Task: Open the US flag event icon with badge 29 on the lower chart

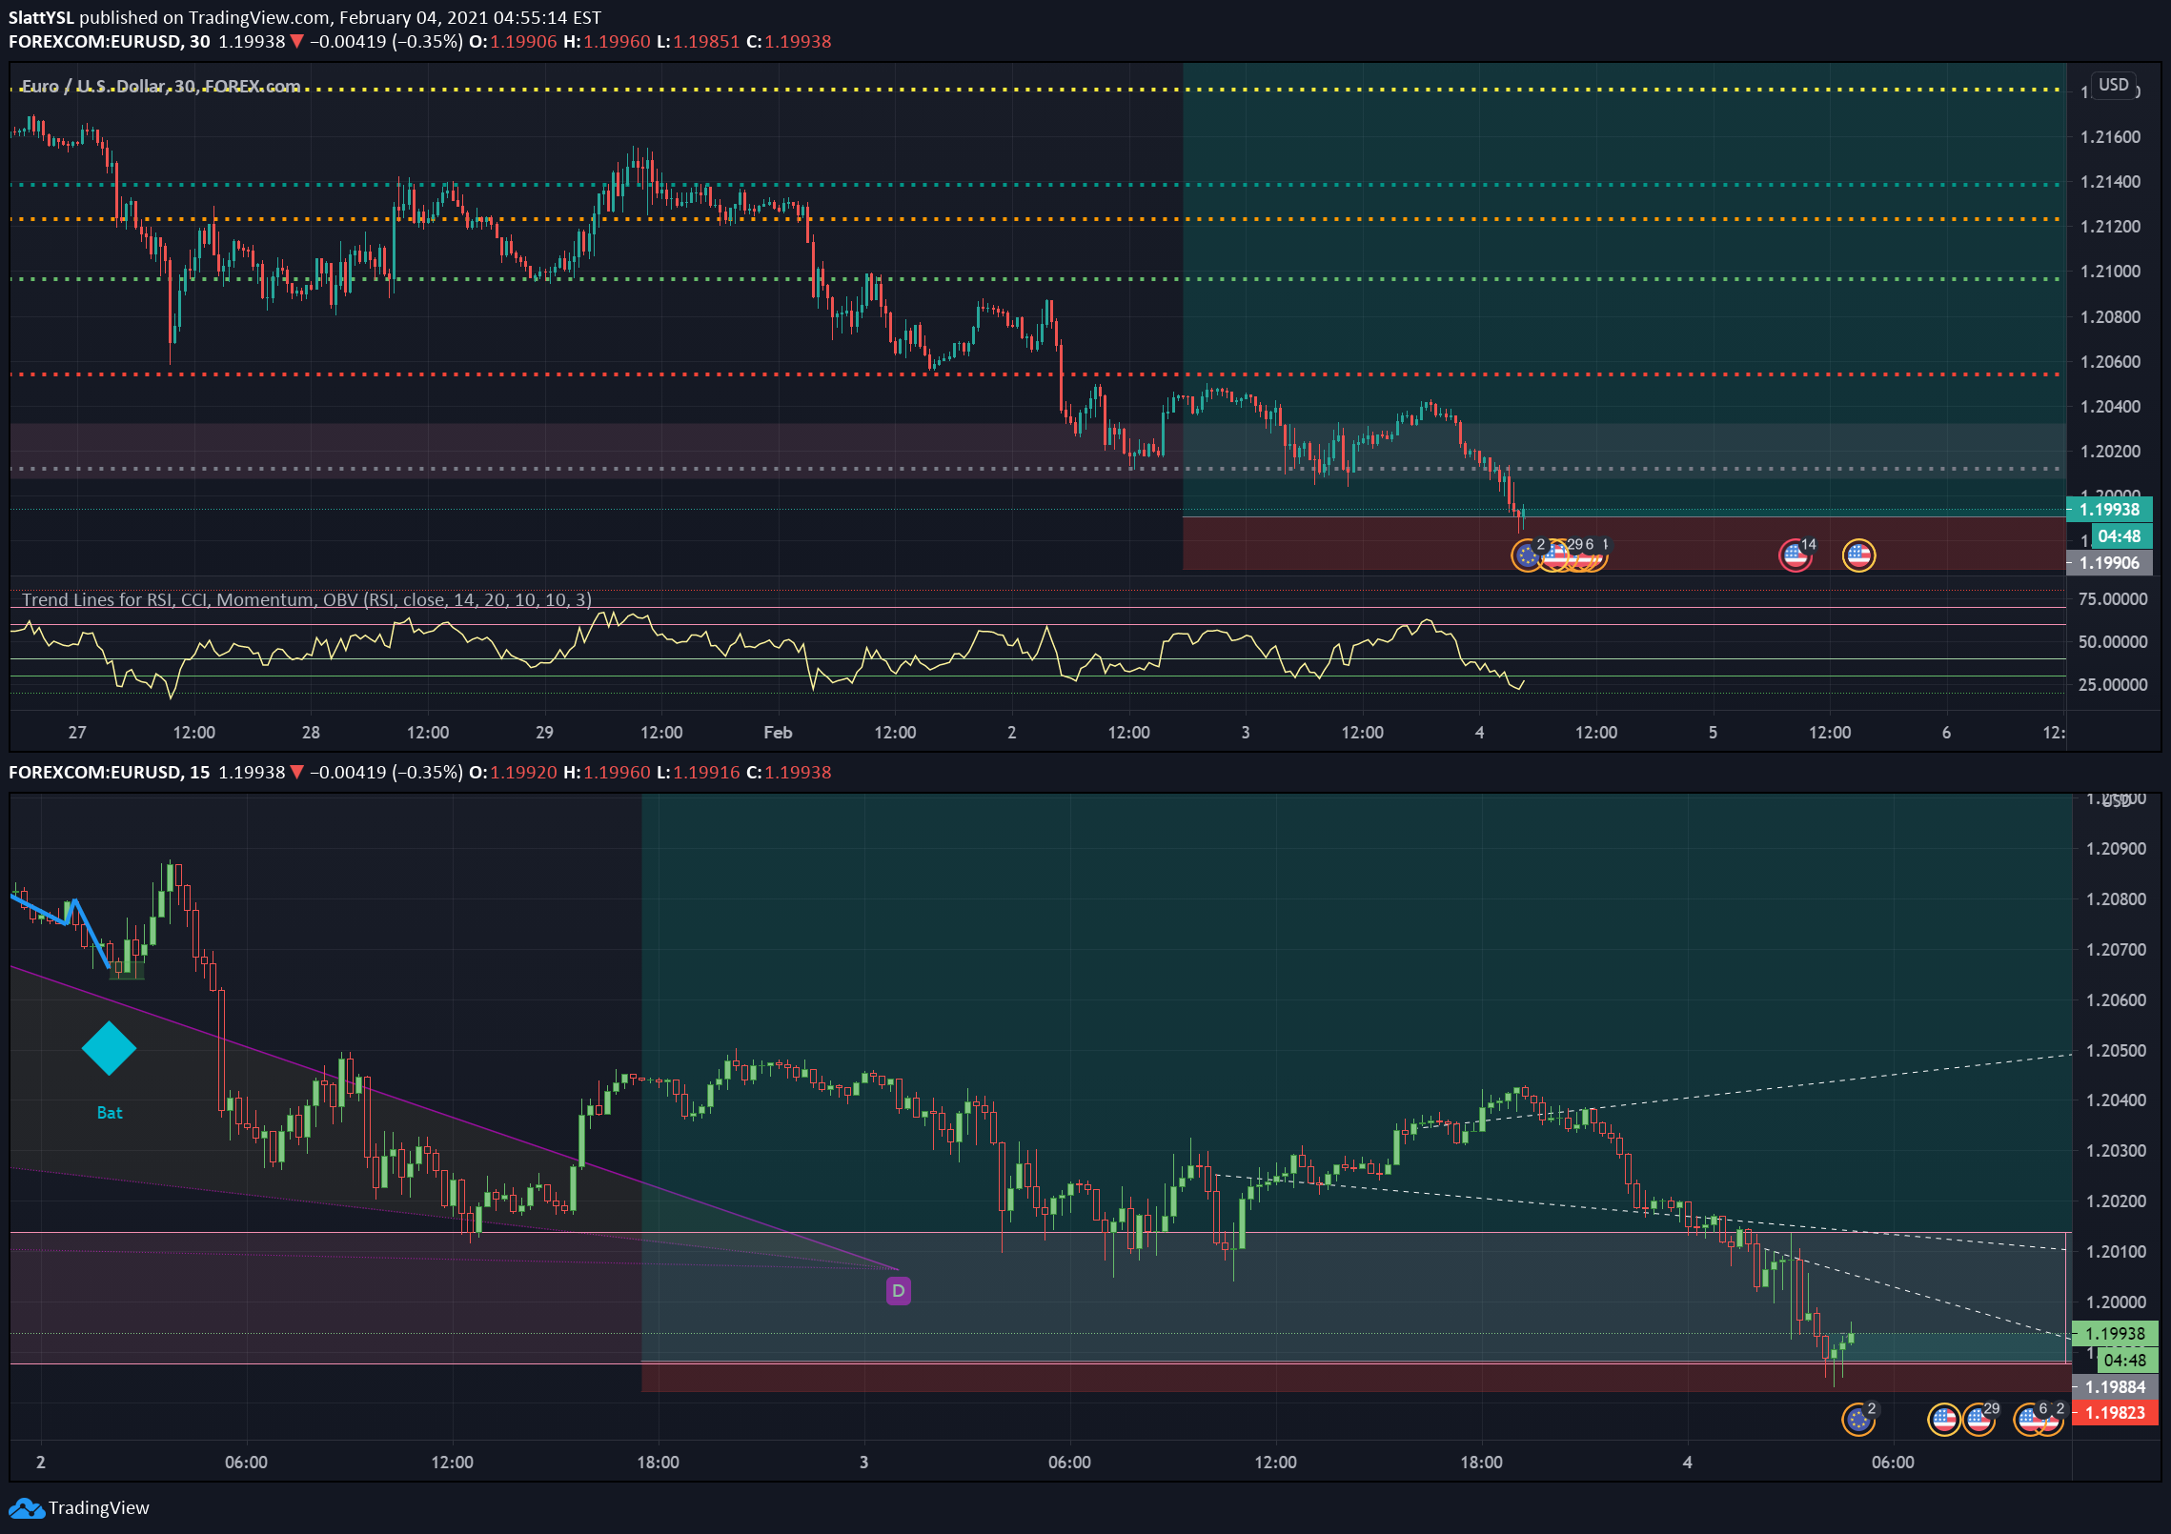Action: 1978,1420
